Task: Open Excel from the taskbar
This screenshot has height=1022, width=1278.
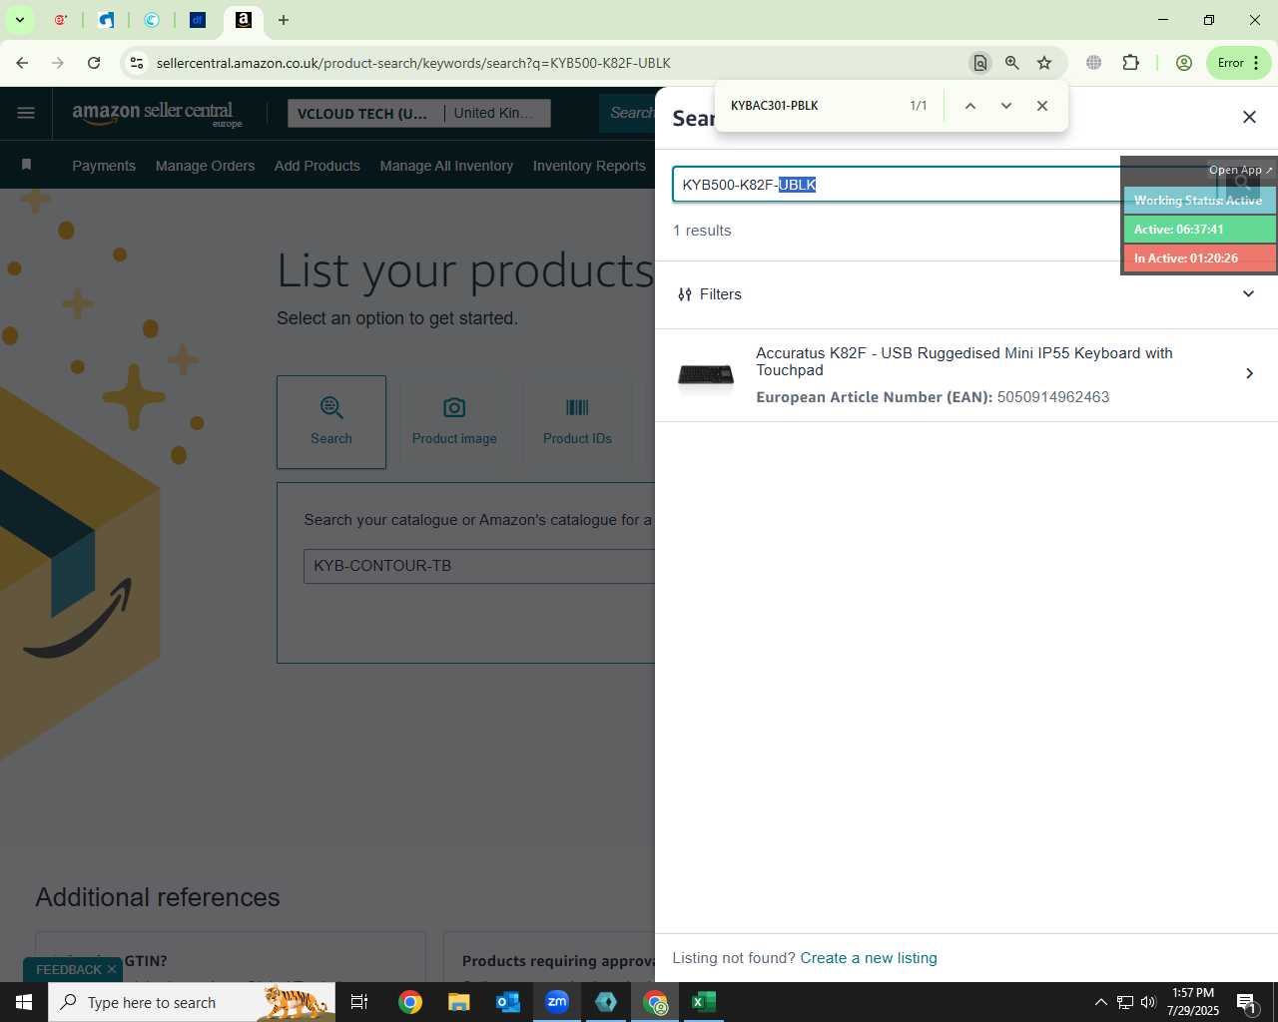Action: 704,1002
